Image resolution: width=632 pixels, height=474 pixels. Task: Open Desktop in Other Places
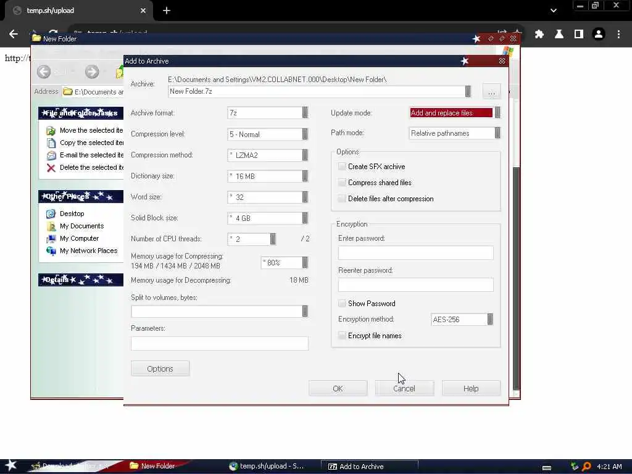pos(72,214)
